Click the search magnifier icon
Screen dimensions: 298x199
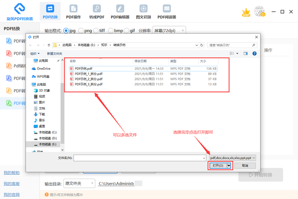[x=254, y=45]
